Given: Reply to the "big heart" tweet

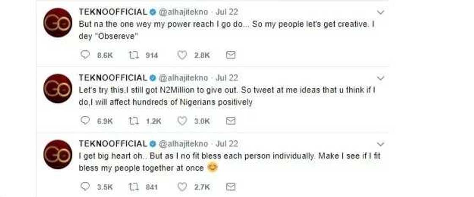Looking at the screenshot, I should click(x=85, y=187).
